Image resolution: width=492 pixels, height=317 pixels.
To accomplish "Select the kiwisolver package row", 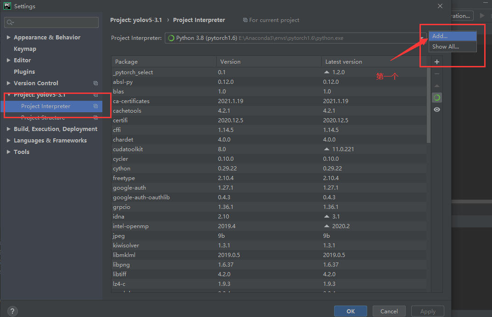I will (x=269, y=245).
